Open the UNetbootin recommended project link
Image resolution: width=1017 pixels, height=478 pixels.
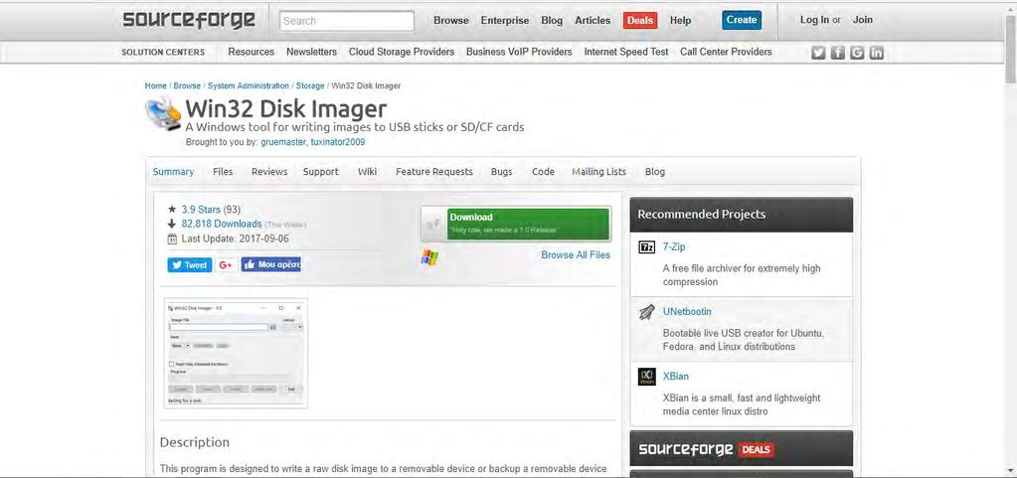(x=687, y=312)
